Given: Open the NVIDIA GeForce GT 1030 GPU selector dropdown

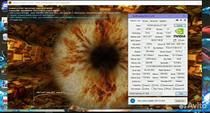Looking at the screenshot, I should (x=146, y=94).
